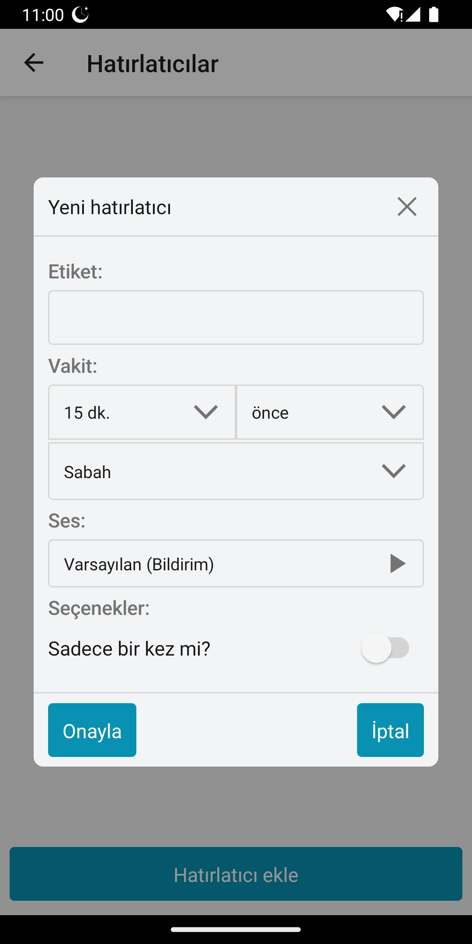Expand the önce dropdown
Screen dimensions: 472x944
(x=330, y=412)
